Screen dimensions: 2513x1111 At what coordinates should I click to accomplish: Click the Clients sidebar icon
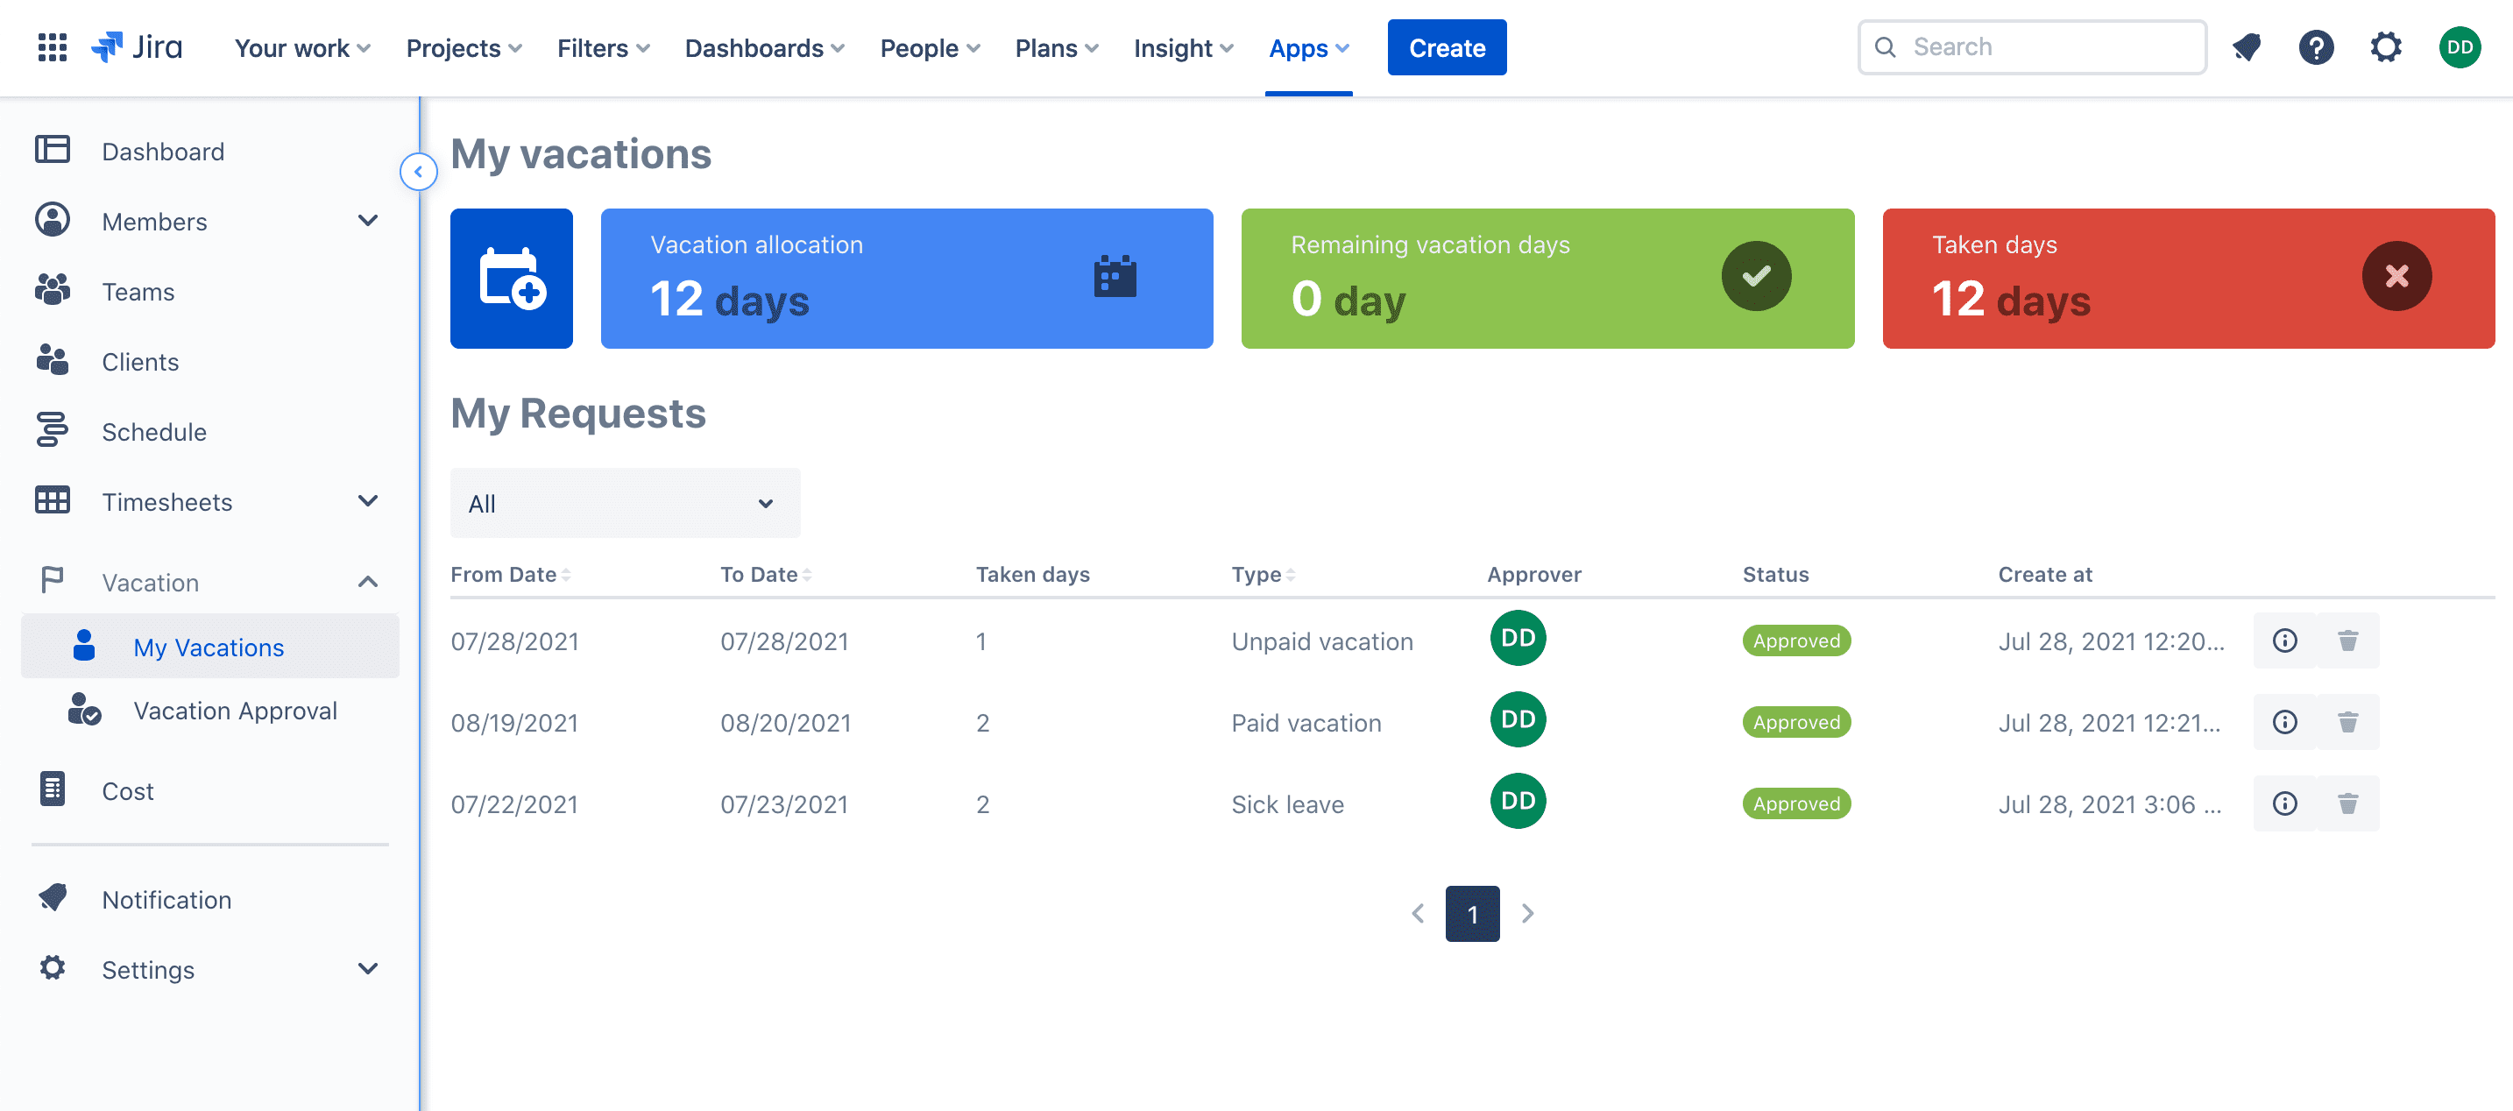[53, 361]
